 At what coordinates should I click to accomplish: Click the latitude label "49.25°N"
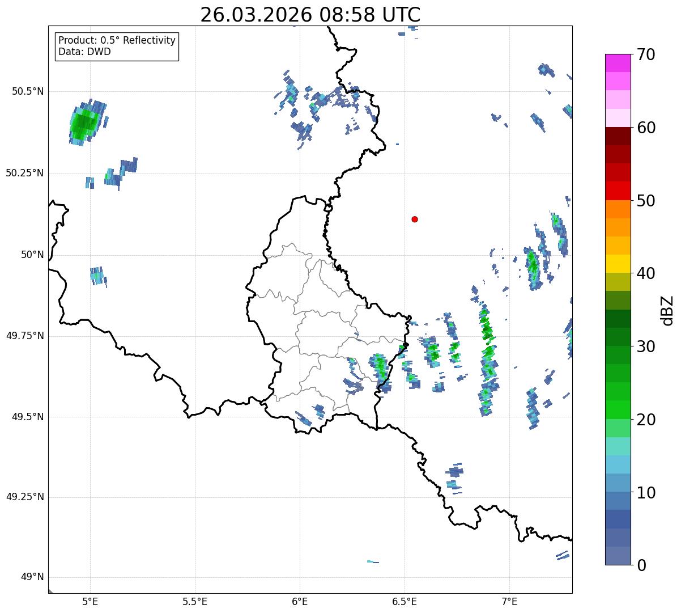[25, 497]
